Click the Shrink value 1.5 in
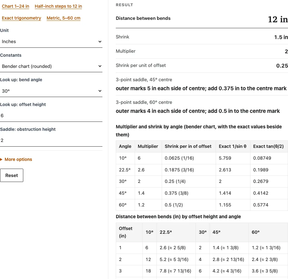The width and height of the screenshot is (288, 279). click(281, 37)
